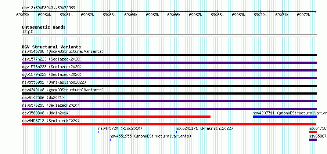Select the black bar under nsv4345788
The width and height of the screenshot is (327, 154).
[x=169, y=55]
